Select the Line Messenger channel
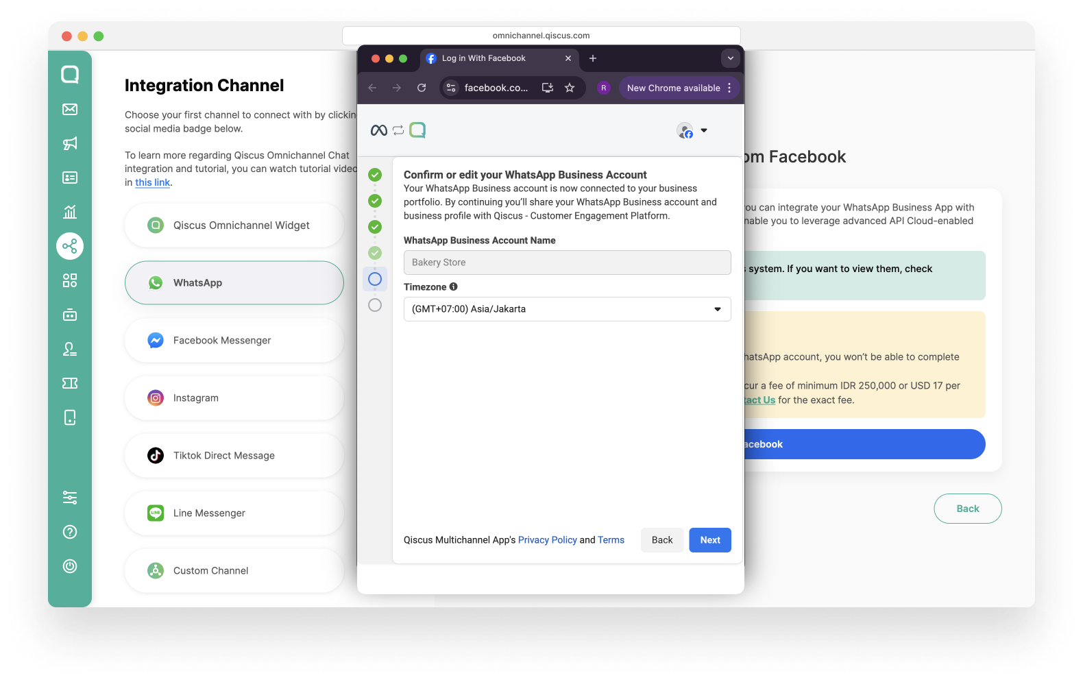This screenshot has width=1083, height=682. [234, 513]
